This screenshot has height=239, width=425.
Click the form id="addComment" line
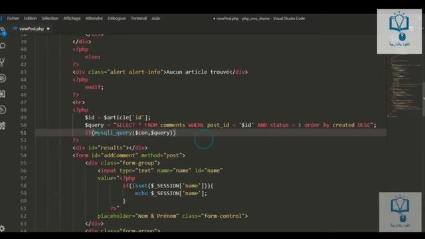[x=129, y=155]
